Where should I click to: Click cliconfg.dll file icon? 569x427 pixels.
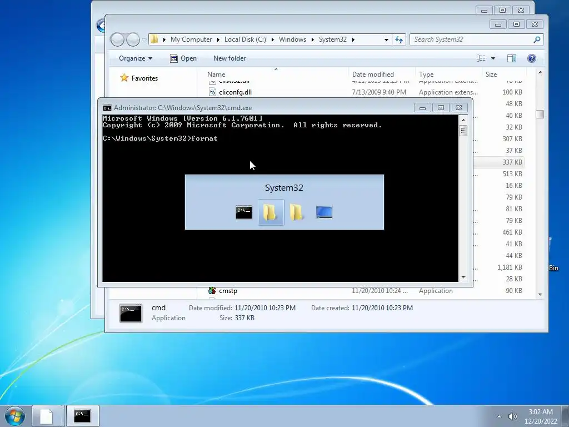point(212,92)
